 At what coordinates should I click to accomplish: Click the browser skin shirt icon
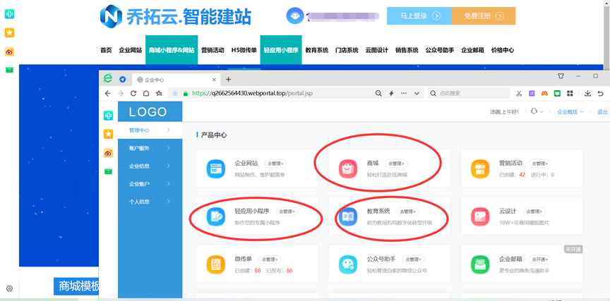tap(561, 76)
